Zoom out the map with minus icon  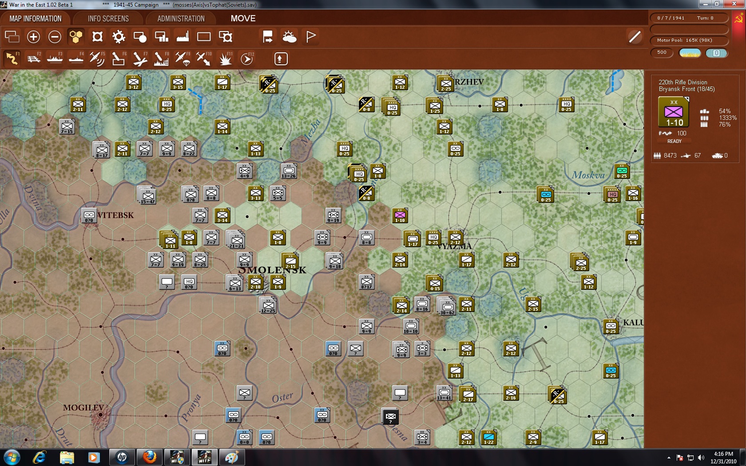point(55,37)
